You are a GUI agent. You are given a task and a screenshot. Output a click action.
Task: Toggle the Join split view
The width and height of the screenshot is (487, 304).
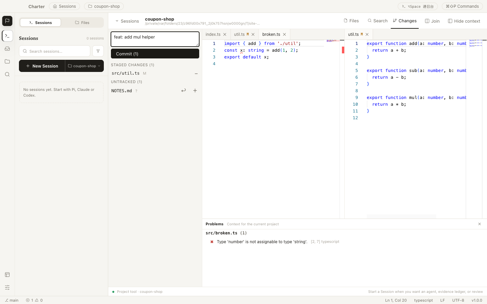pyautogui.click(x=432, y=21)
